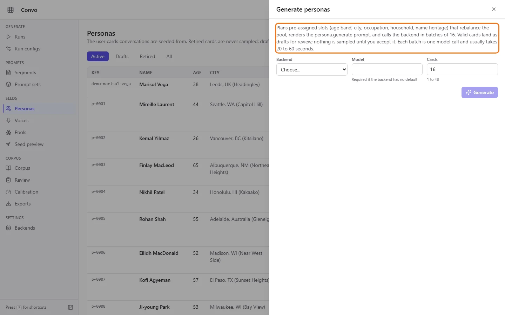Switch to the Active personas tab
Image resolution: width=505 pixels, height=315 pixels.
pos(98,56)
